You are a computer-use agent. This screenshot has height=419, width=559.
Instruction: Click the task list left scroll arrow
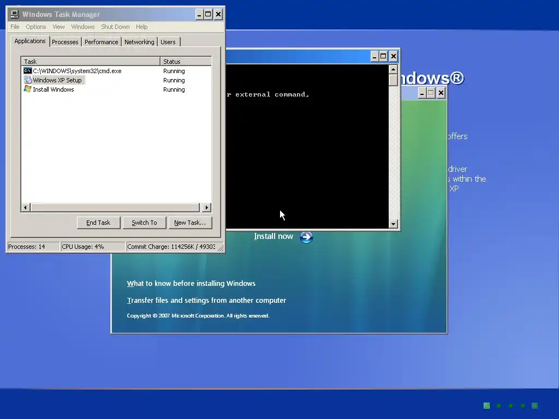click(25, 207)
